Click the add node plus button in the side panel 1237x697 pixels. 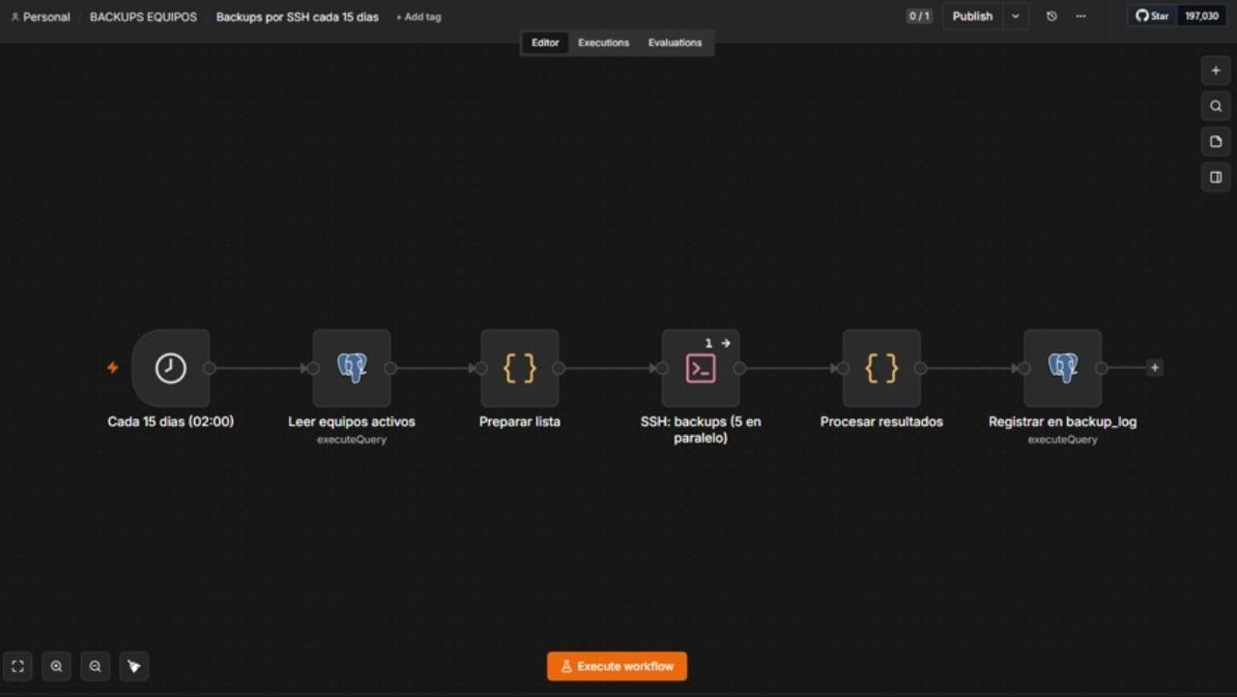click(x=1216, y=71)
